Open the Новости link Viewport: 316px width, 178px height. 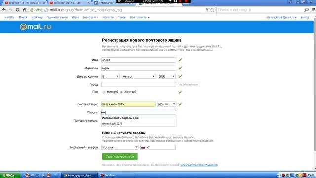pos(108,17)
